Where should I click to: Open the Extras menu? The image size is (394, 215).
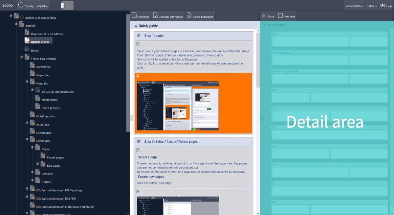372,6
